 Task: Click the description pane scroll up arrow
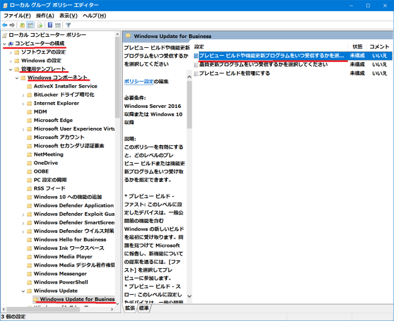[x=190, y=77]
